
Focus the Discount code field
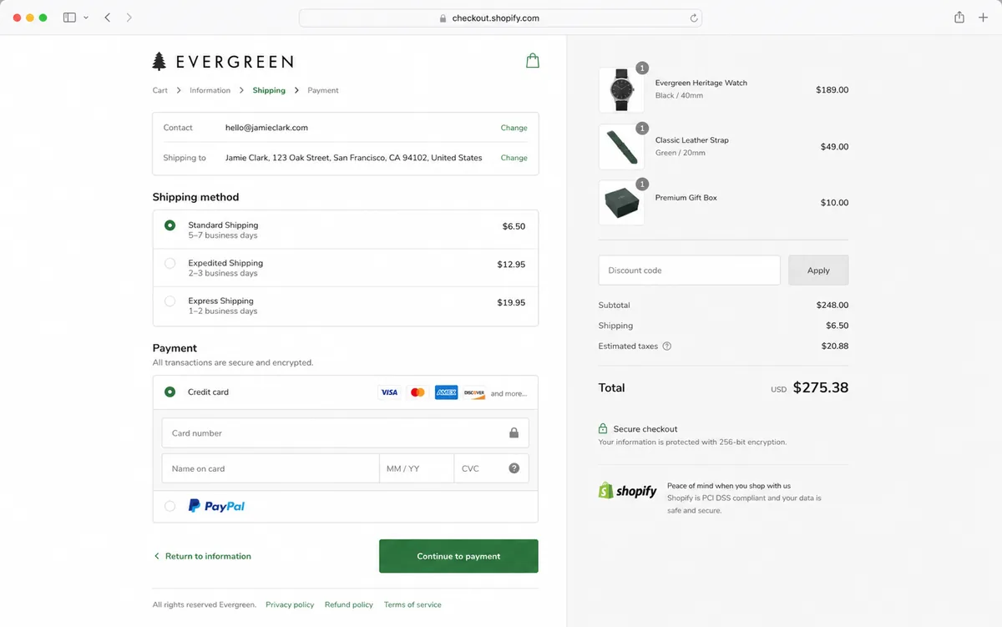click(x=690, y=271)
